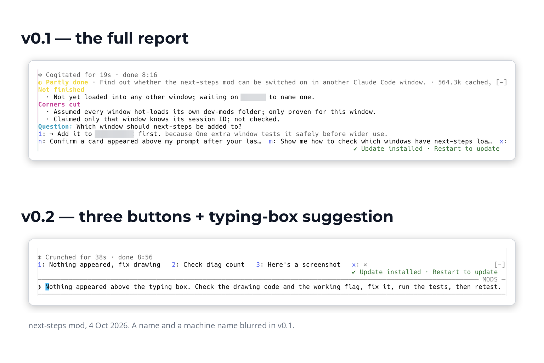Select option n: Confirm a card appeared
Viewport: 544px width, 363px height.
click(150, 141)
